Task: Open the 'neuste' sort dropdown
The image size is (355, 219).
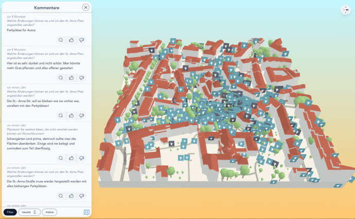Action: [29, 212]
